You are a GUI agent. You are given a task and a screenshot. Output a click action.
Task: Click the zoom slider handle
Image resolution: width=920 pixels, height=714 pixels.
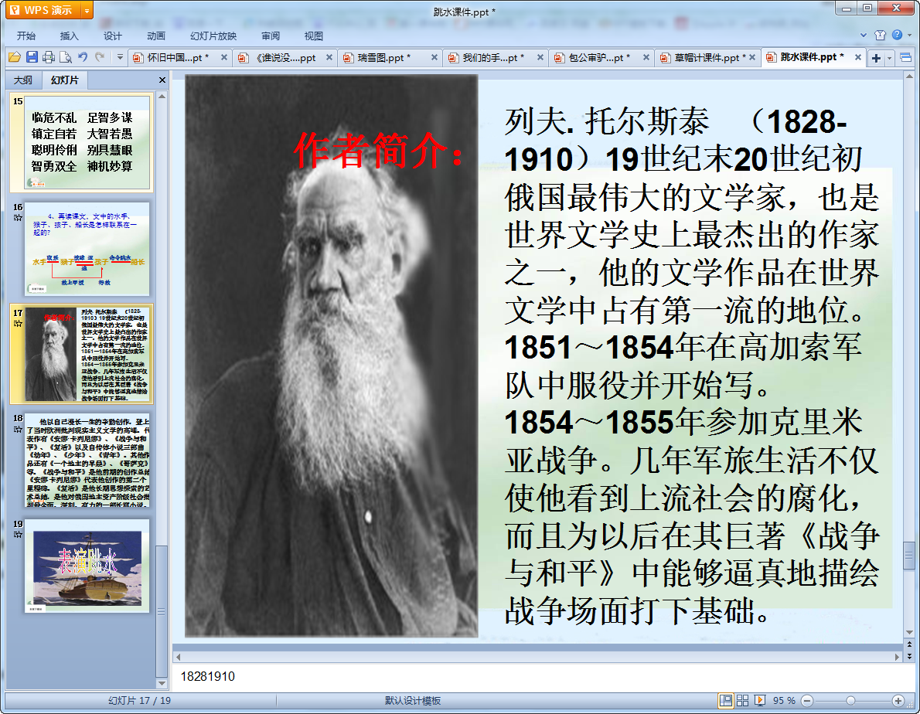tap(850, 701)
